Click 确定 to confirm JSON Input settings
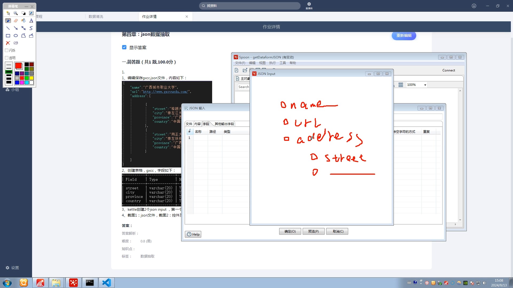Image resolution: width=513 pixels, height=288 pixels. [x=290, y=231]
